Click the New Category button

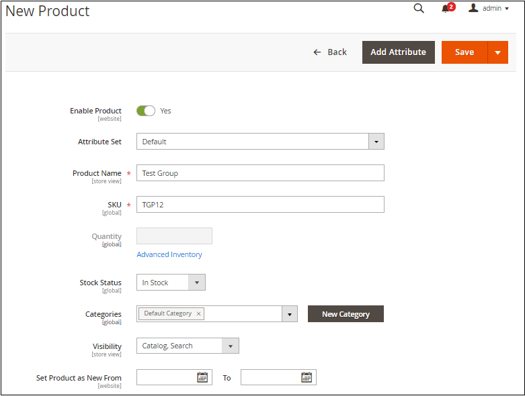tap(346, 314)
